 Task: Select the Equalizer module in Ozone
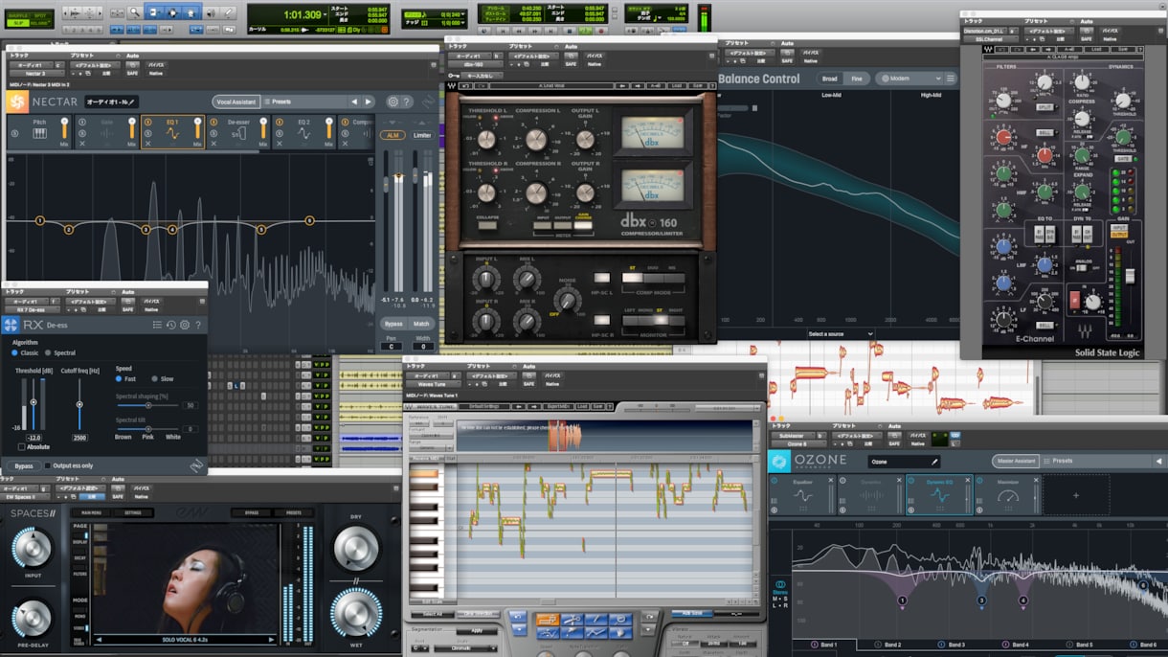click(802, 494)
